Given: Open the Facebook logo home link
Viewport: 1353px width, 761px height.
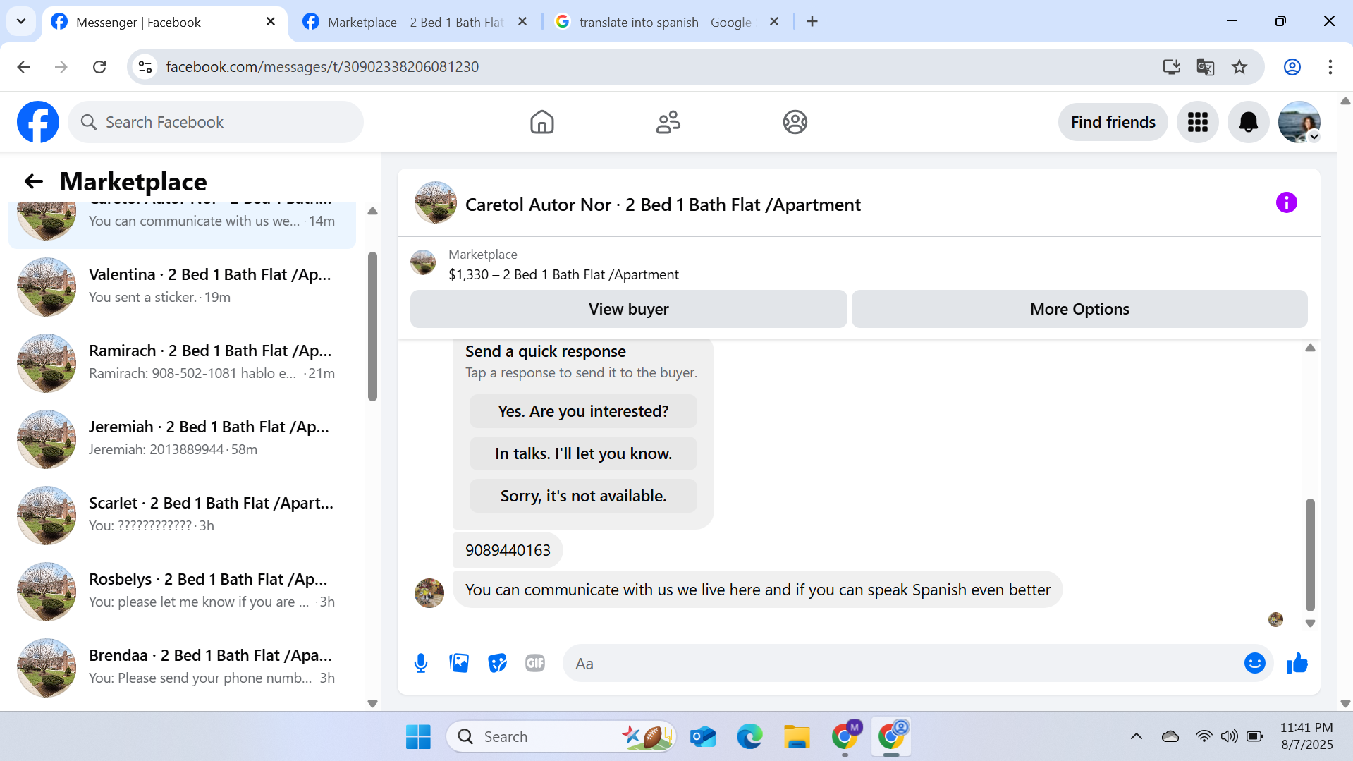Looking at the screenshot, I should [38, 122].
